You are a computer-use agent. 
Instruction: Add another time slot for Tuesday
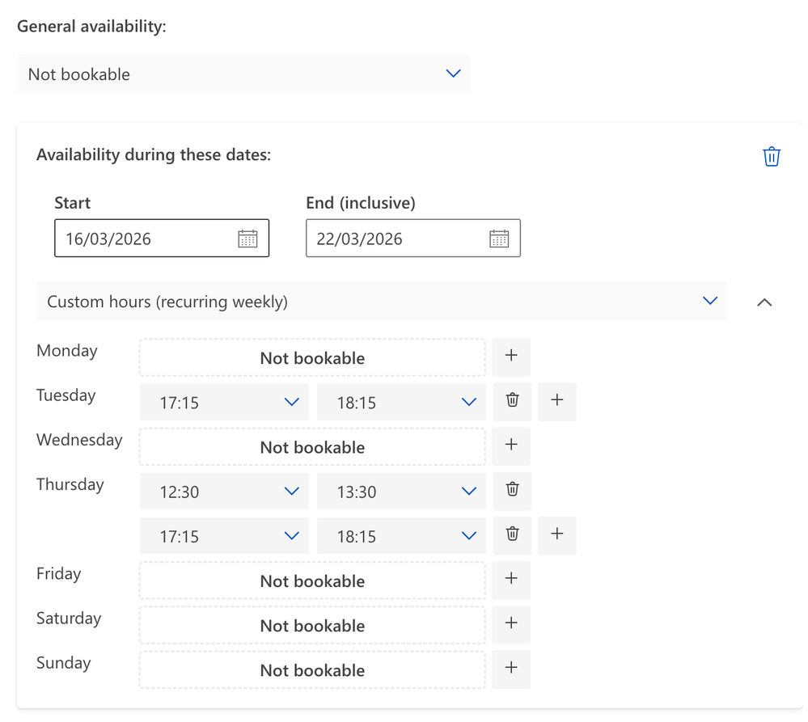(556, 401)
